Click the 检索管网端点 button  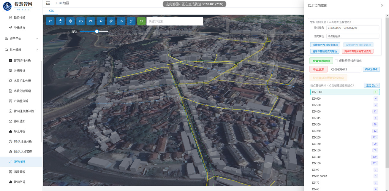pyautogui.click(x=321, y=61)
